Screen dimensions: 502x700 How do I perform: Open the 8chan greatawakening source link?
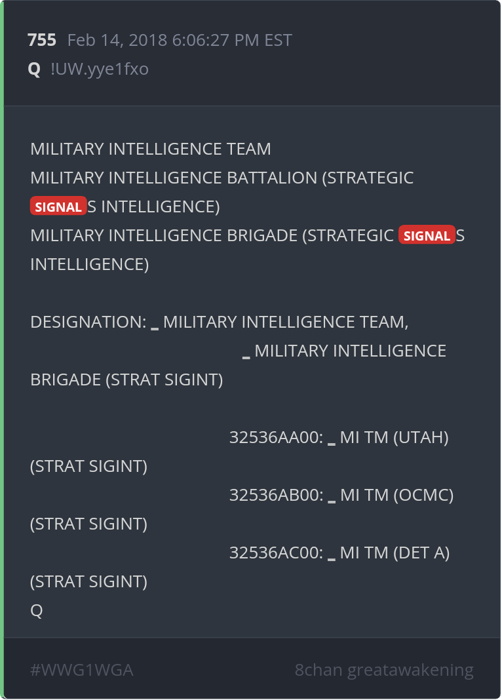[384, 670]
